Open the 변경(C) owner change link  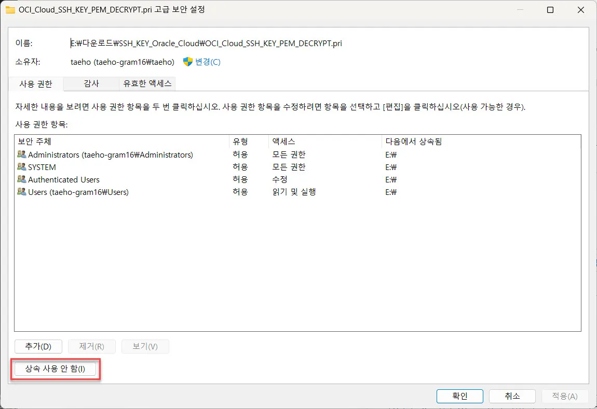point(208,62)
